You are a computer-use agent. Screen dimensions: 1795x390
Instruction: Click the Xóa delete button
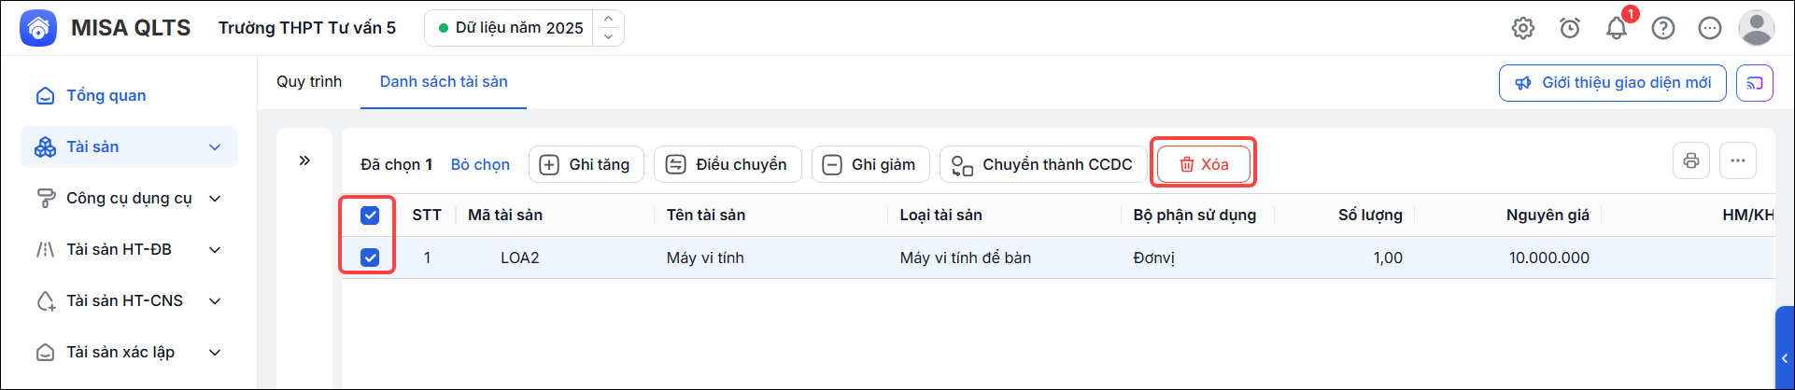[1204, 164]
